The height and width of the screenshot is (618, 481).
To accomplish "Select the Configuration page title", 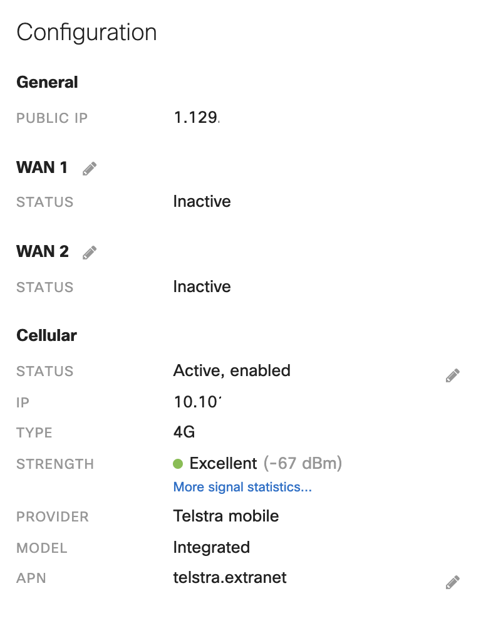I will pyautogui.click(x=87, y=32).
